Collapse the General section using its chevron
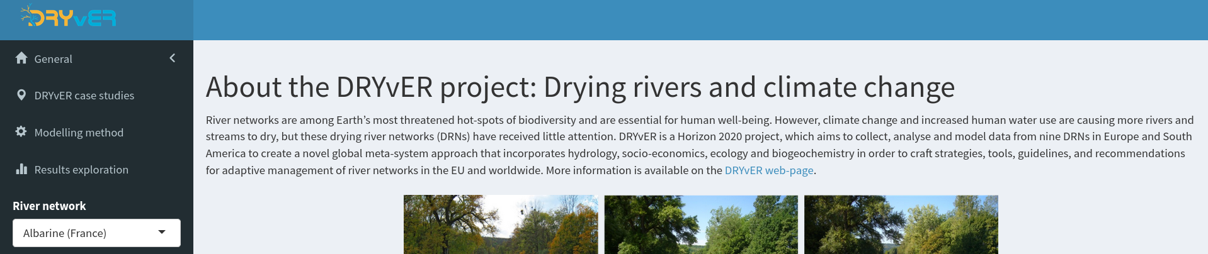1208x254 pixels. (x=172, y=58)
